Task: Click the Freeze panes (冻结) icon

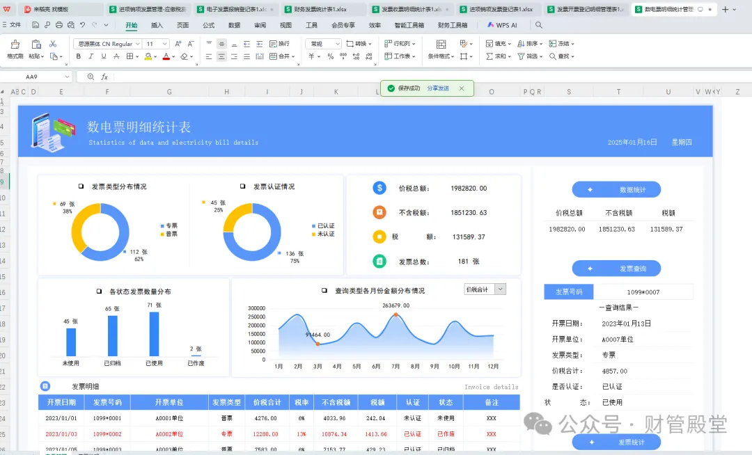Action: [552, 44]
